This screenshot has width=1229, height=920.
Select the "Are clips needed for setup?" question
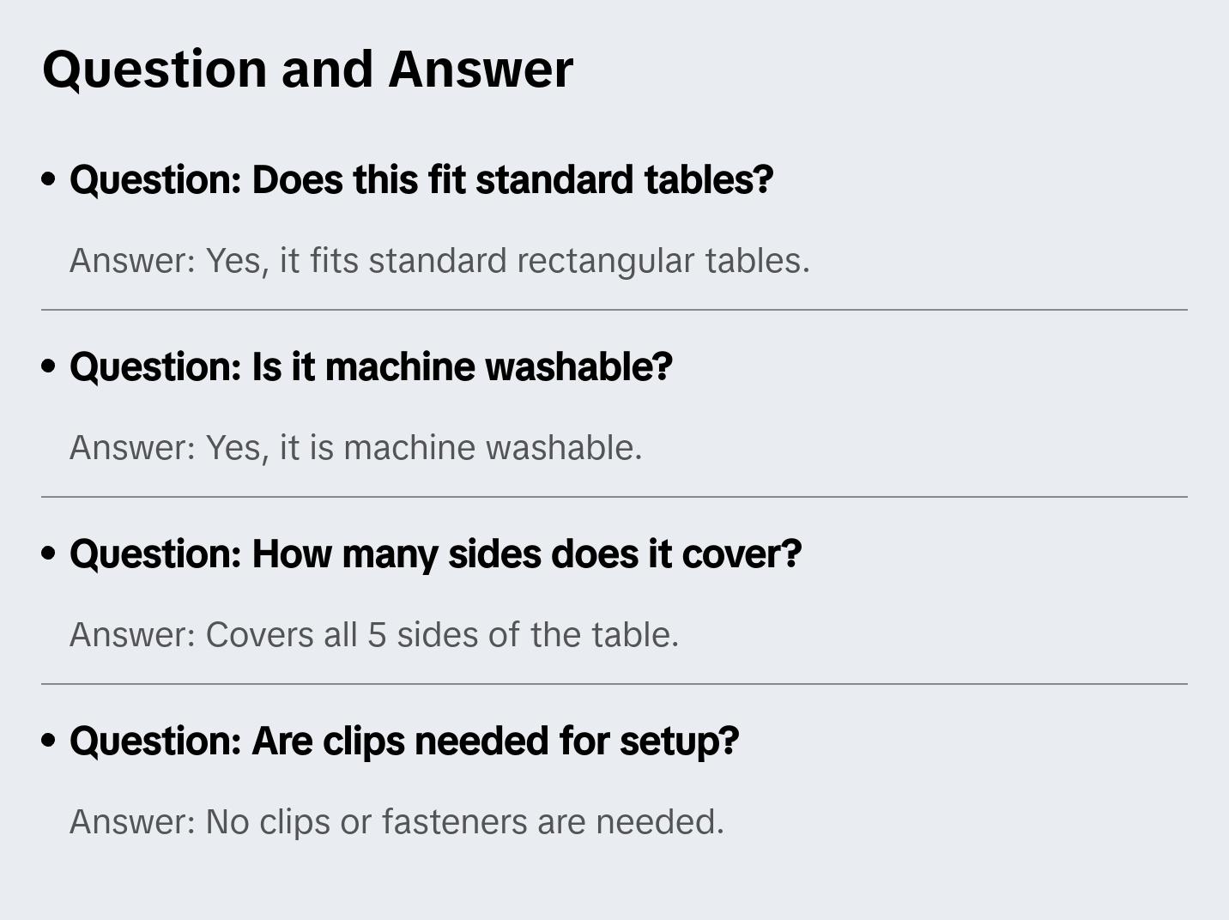(404, 741)
